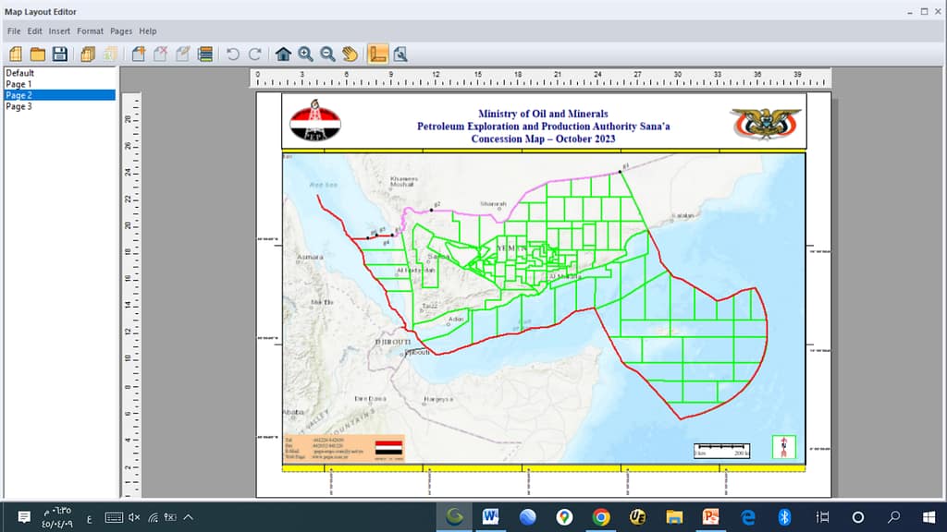Toggle the rulers display button
This screenshot has height=532, width=947.
(378, 54)
